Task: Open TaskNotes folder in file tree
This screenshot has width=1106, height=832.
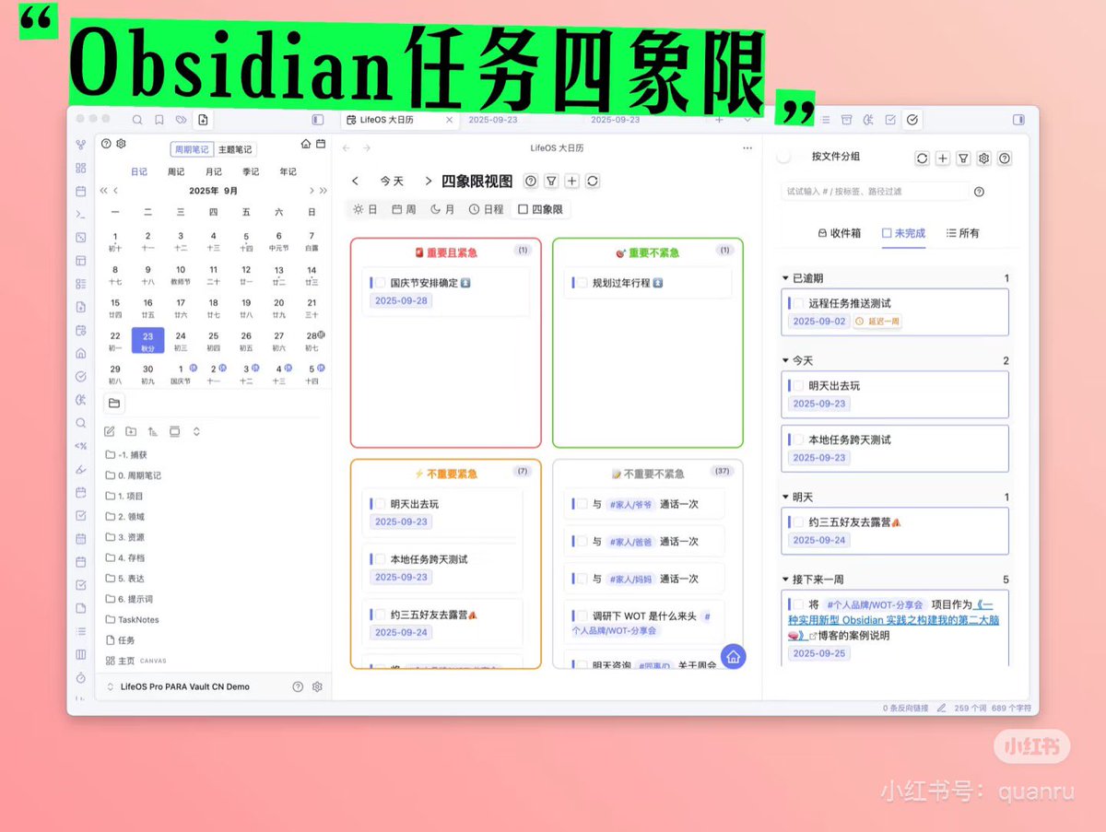Action: click(x=133, y=620)
